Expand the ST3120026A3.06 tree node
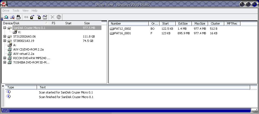This screenshot has height=114, width=259. [5, 36]
